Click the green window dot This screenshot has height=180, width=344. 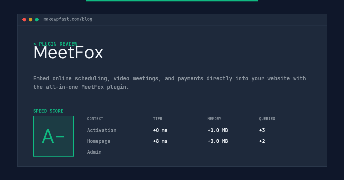[x=37, y=19]
